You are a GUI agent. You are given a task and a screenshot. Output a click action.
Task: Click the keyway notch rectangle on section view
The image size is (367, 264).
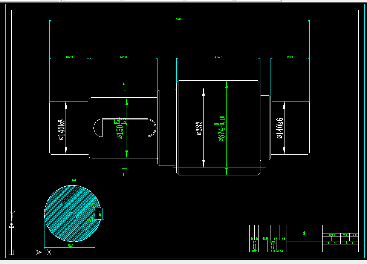click(x=99, y=213)
